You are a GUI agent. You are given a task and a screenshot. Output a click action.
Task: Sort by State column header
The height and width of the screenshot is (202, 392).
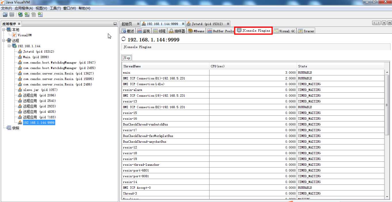click(x=340, y=66)
